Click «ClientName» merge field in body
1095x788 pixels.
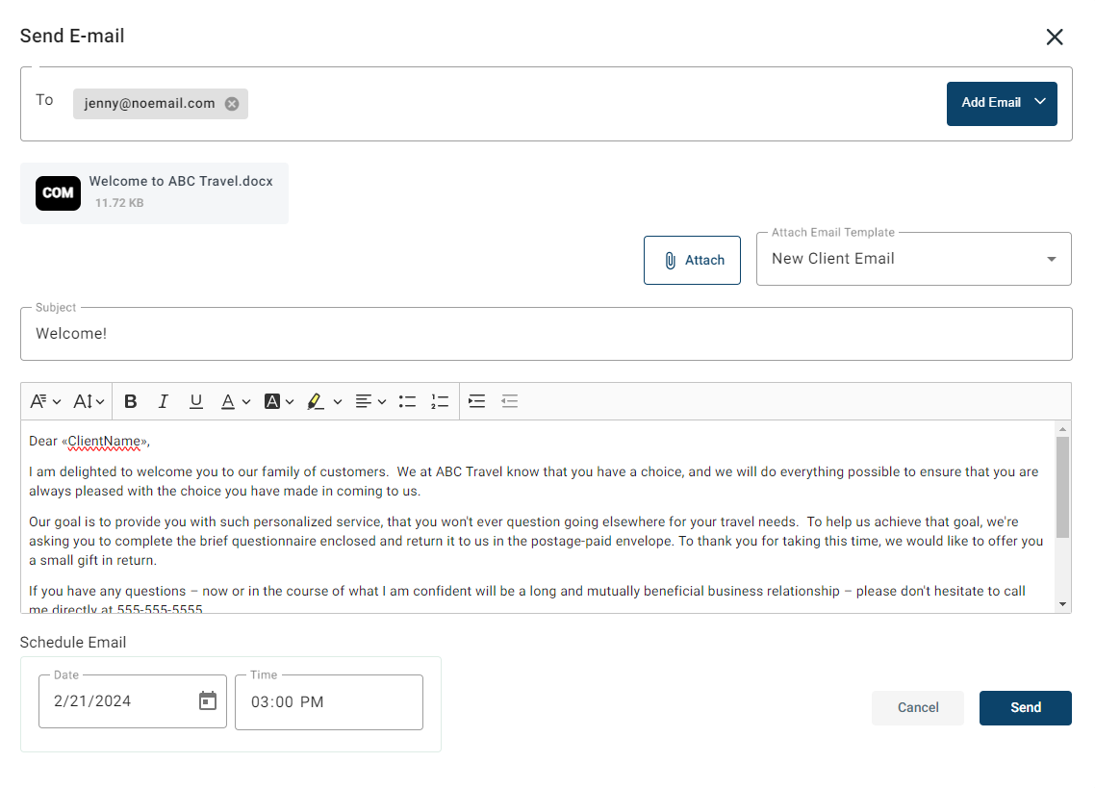coord(106,442)
